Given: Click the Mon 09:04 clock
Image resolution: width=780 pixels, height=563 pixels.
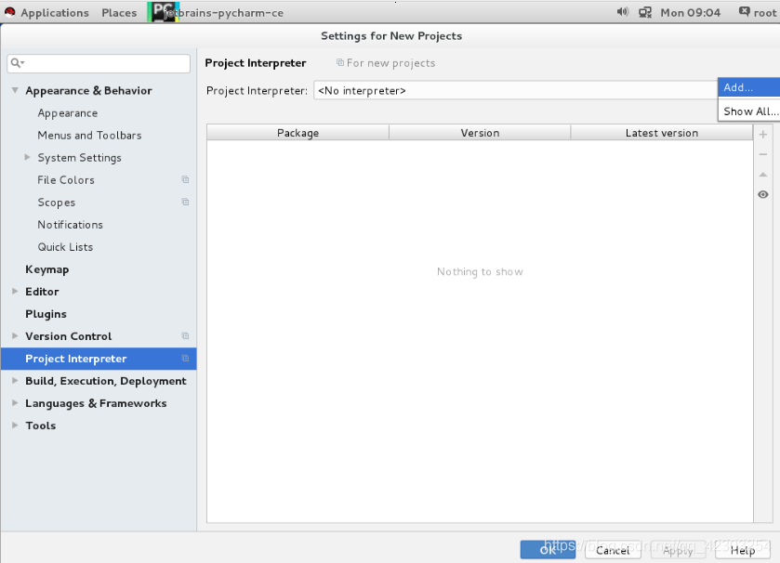Looking at the screenshot, I should [x=691, y=13].
